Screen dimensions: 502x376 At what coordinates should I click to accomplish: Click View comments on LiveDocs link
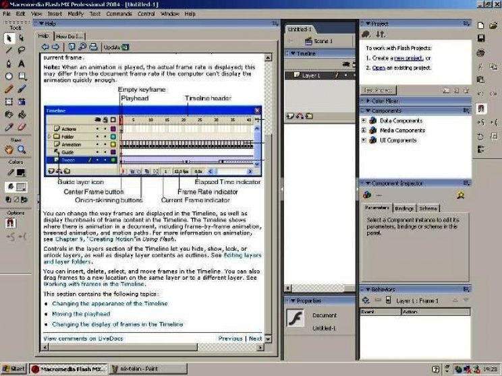(x=83, y=338)
